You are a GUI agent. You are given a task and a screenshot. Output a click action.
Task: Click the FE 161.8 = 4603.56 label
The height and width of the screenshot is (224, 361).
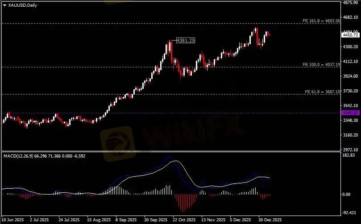point(321,21)
